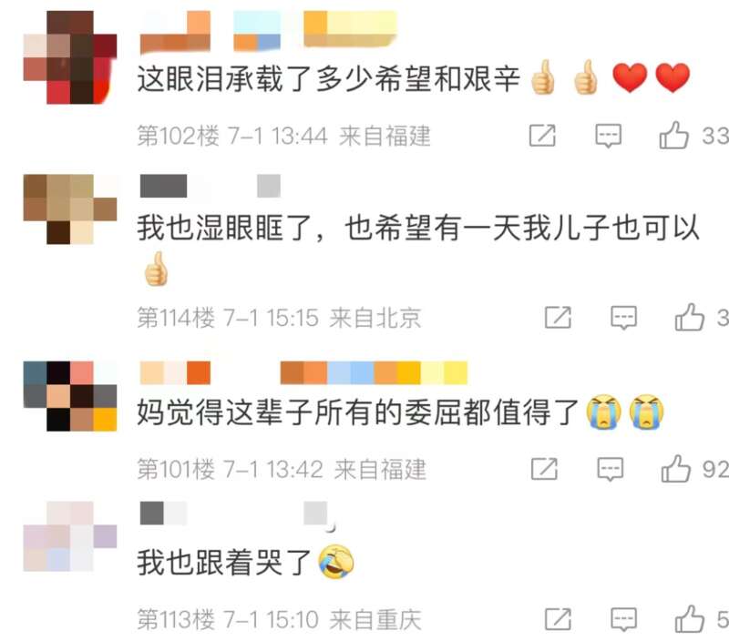Open avatar of floor 114 commenter
The width and height of the screenshot is (729, 641).
click(70, 209)
